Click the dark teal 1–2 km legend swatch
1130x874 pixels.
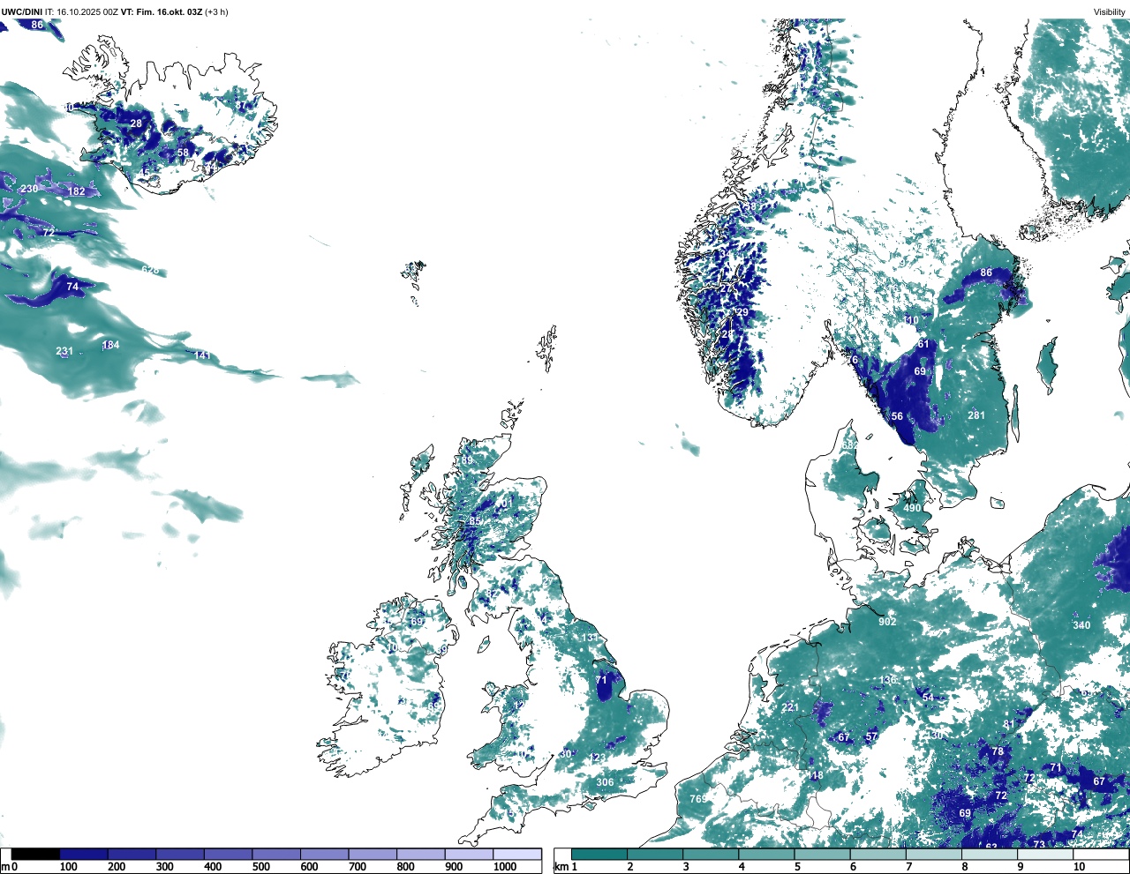pyautogui.click(x=599, y=855)
